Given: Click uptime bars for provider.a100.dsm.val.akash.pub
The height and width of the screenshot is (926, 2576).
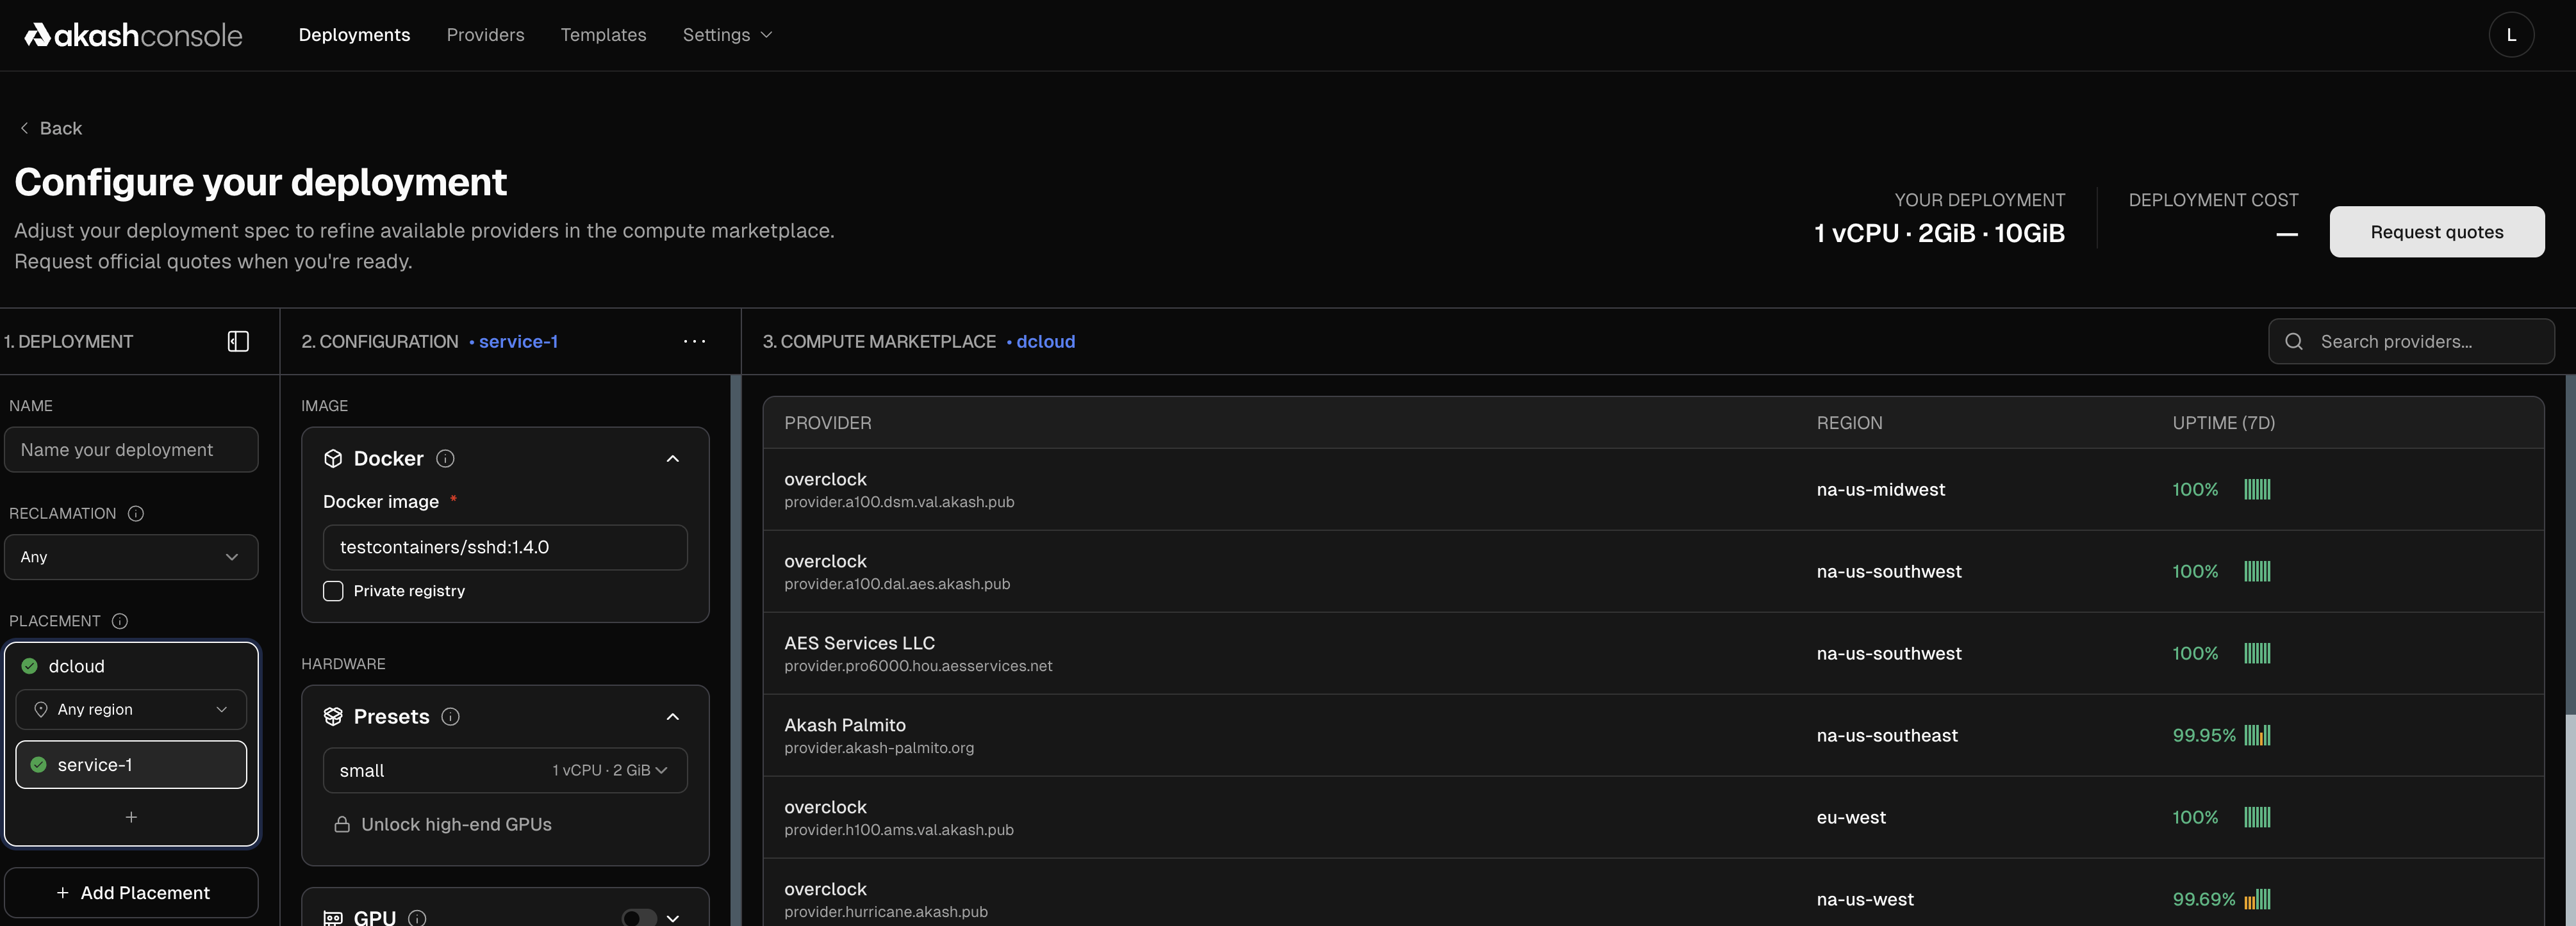Looking at the screenshot, I should pyautogui.click(x=2257, y=489).
